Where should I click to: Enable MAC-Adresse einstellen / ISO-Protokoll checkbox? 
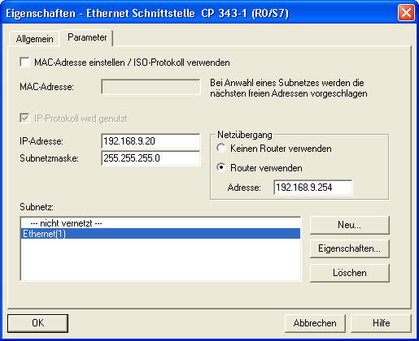click(x=25, y=63)
